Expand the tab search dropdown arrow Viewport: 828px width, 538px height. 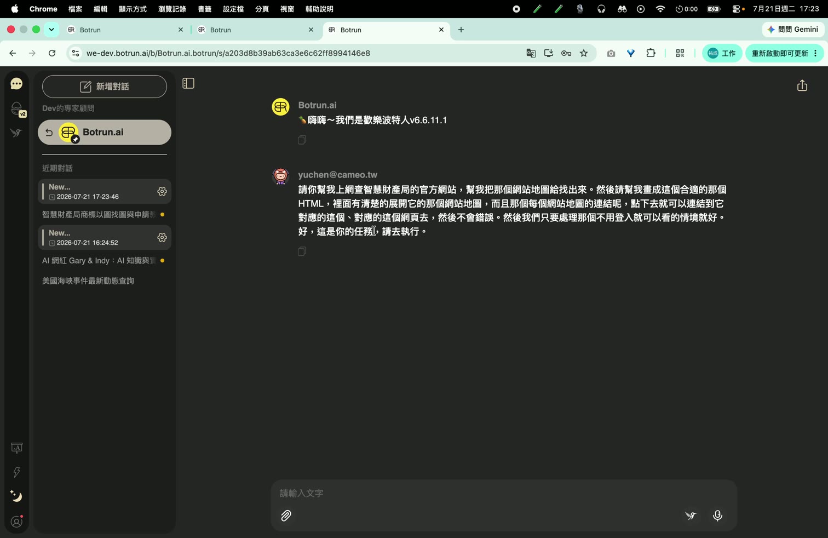click(x=51, y=30)
